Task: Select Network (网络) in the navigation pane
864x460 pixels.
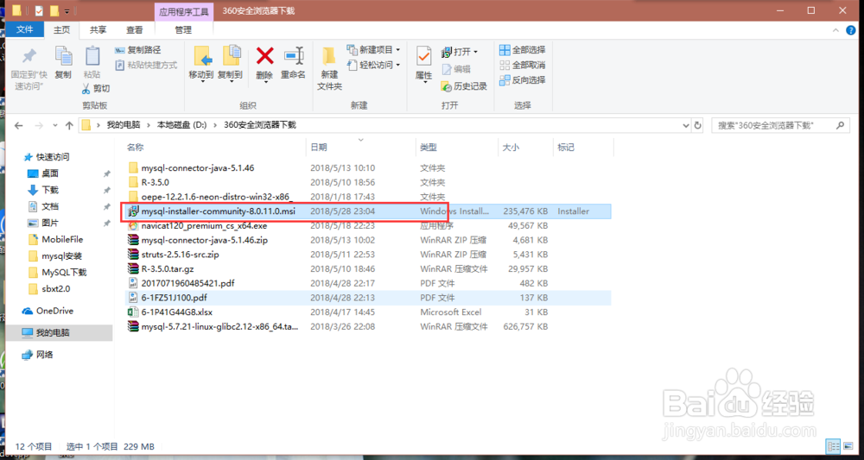Action: click(37, 355)
